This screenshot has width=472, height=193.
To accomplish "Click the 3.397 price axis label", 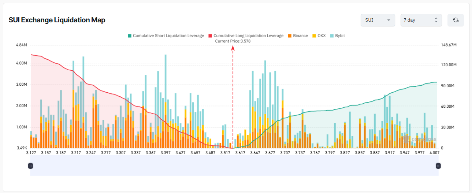I will pos(166,152).
